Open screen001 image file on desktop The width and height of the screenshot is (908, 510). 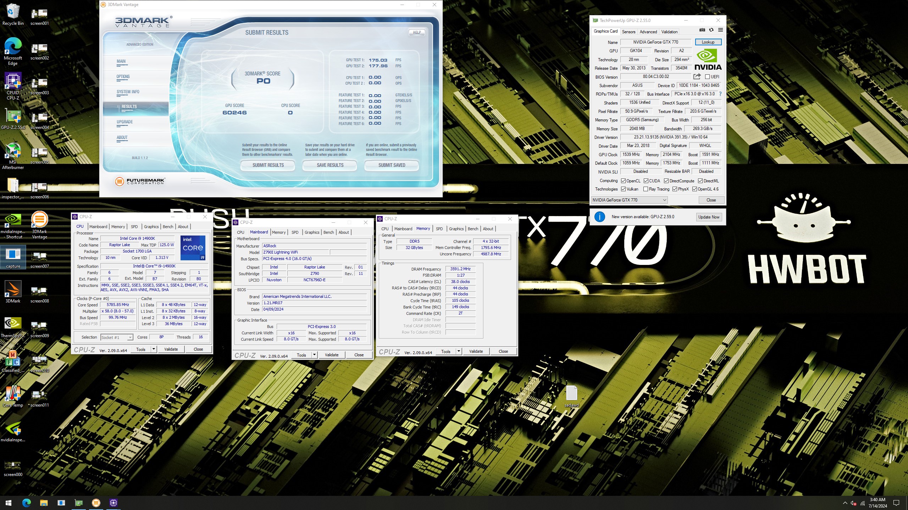(40, 17)
